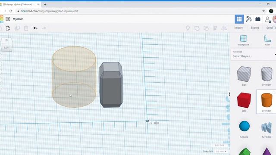Select the Mirror flip tool

224,28
